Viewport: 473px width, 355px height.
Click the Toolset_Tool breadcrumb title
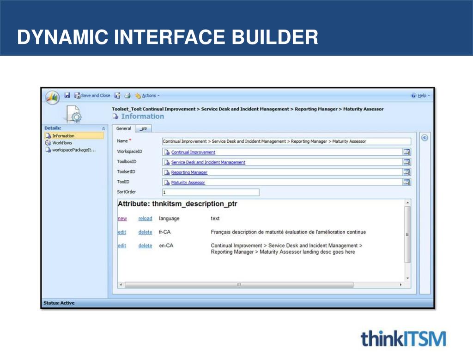click(248, 109)
